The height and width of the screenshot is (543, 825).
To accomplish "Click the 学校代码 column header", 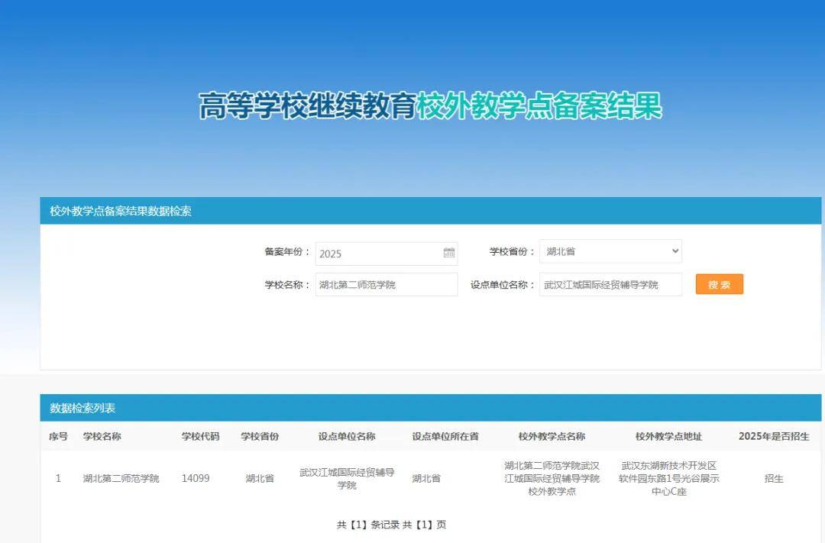I will coord(200,436).
